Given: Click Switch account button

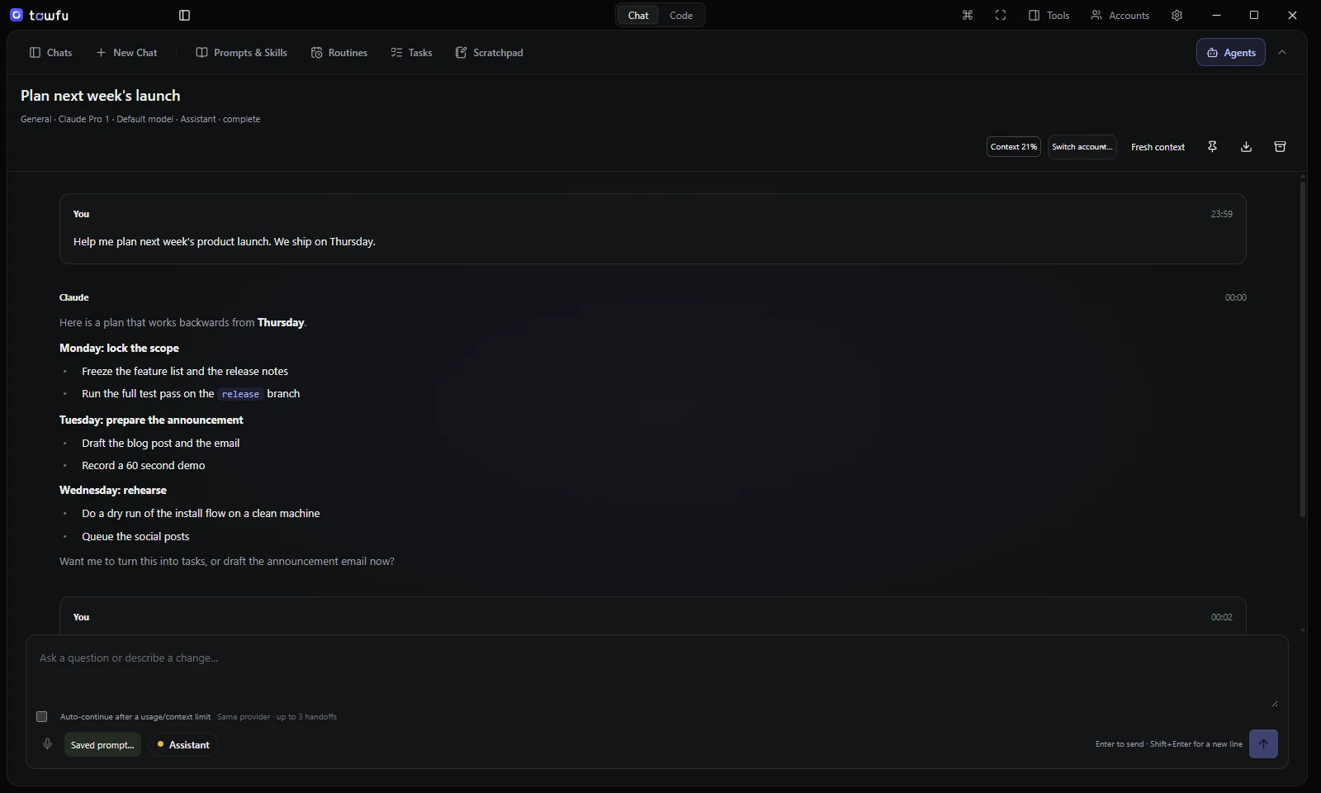Looking at the screenshot, I should (1082, 146).
